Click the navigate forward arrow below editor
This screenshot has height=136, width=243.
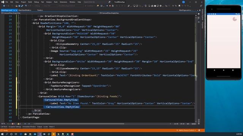pos(29,124)
